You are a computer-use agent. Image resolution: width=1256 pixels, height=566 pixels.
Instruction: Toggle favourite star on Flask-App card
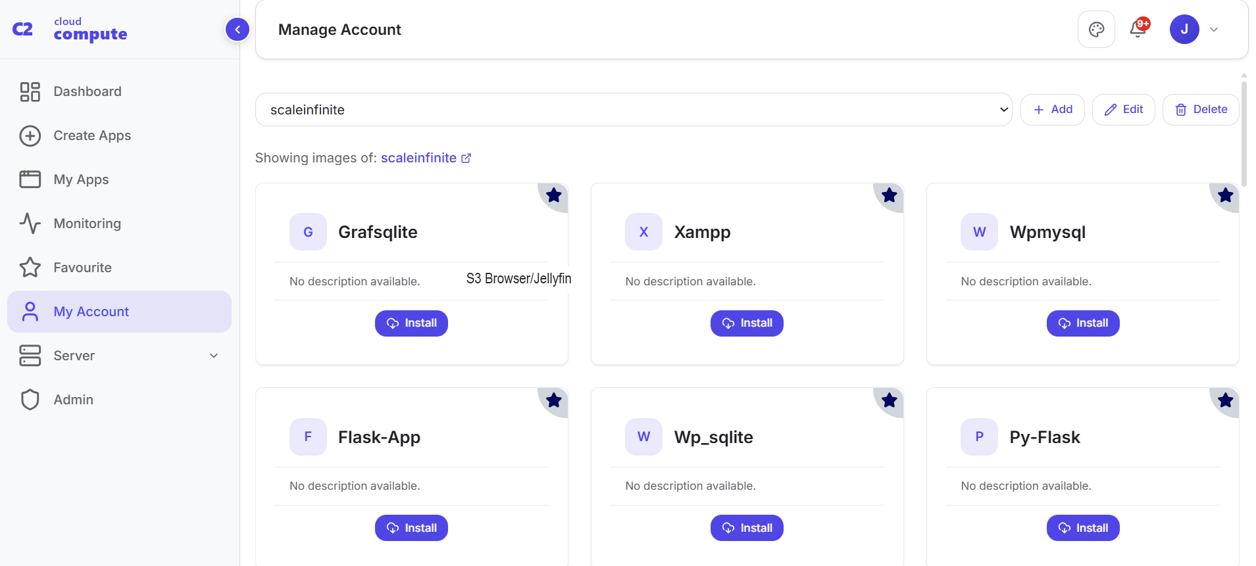click(x=554, y=400)
